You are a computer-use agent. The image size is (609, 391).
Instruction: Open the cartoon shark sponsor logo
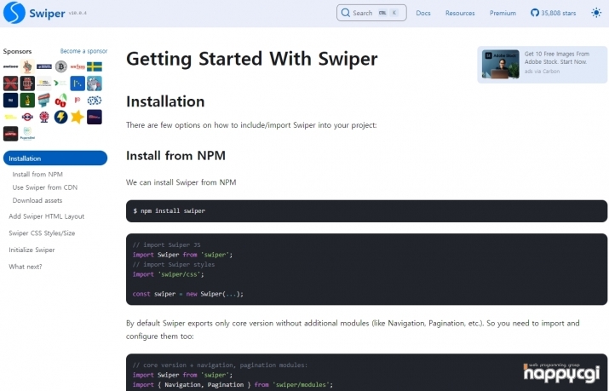(x=95, y=83)
